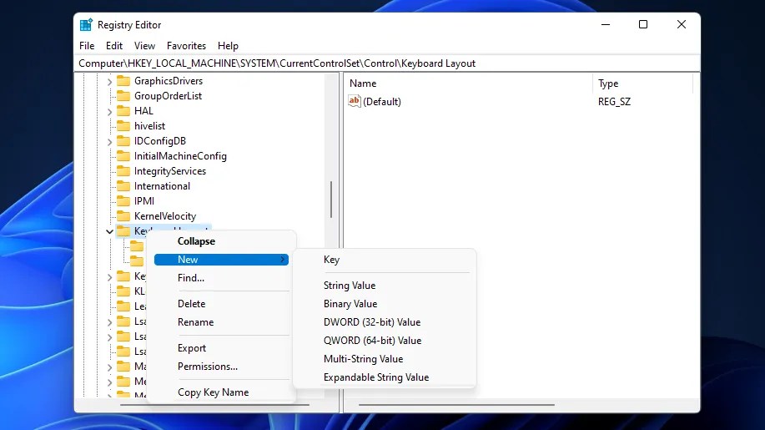Collapse the Keyboard Layout key arrow
The image size is (765, 430).
tap(110, 231)
